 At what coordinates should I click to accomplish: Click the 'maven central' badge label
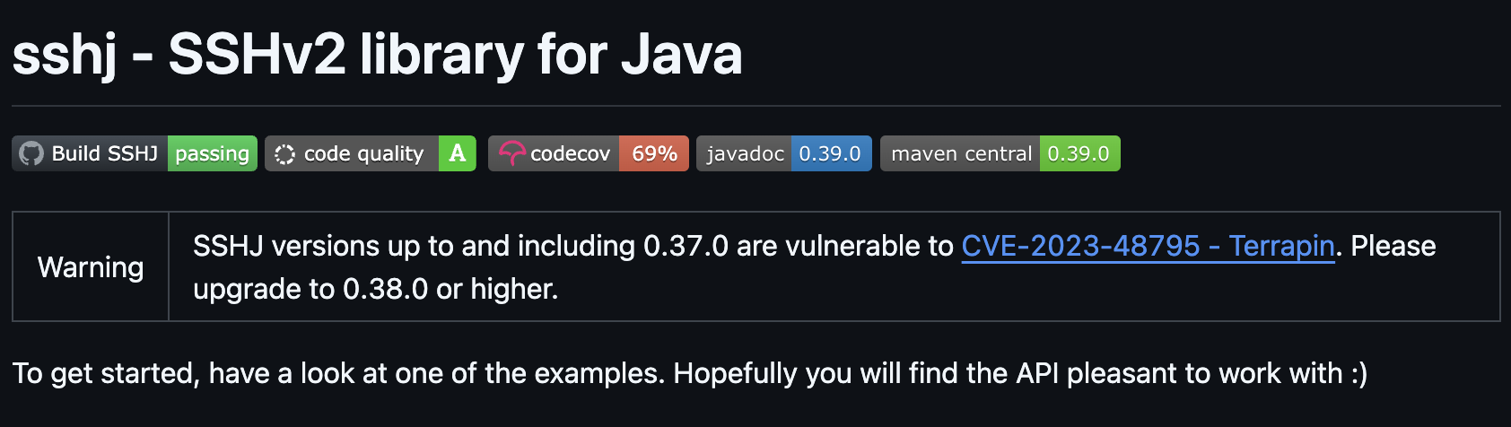(x=961, y=153)
